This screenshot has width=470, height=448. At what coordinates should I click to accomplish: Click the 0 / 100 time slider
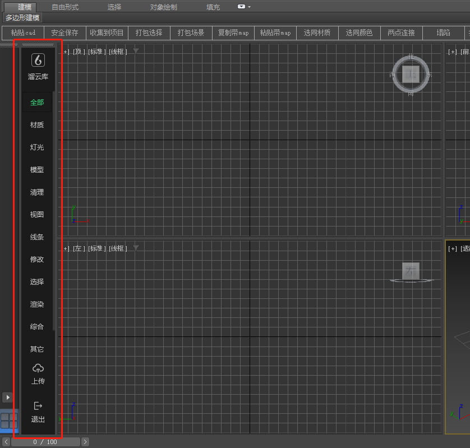(45, 442)
